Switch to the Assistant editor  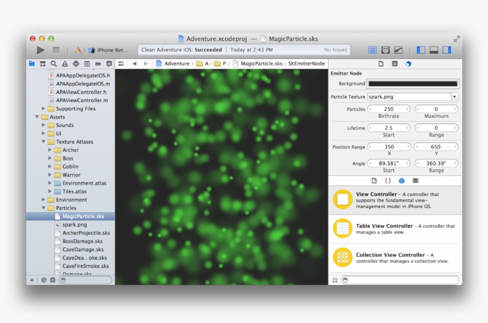[x=386, y=50]
